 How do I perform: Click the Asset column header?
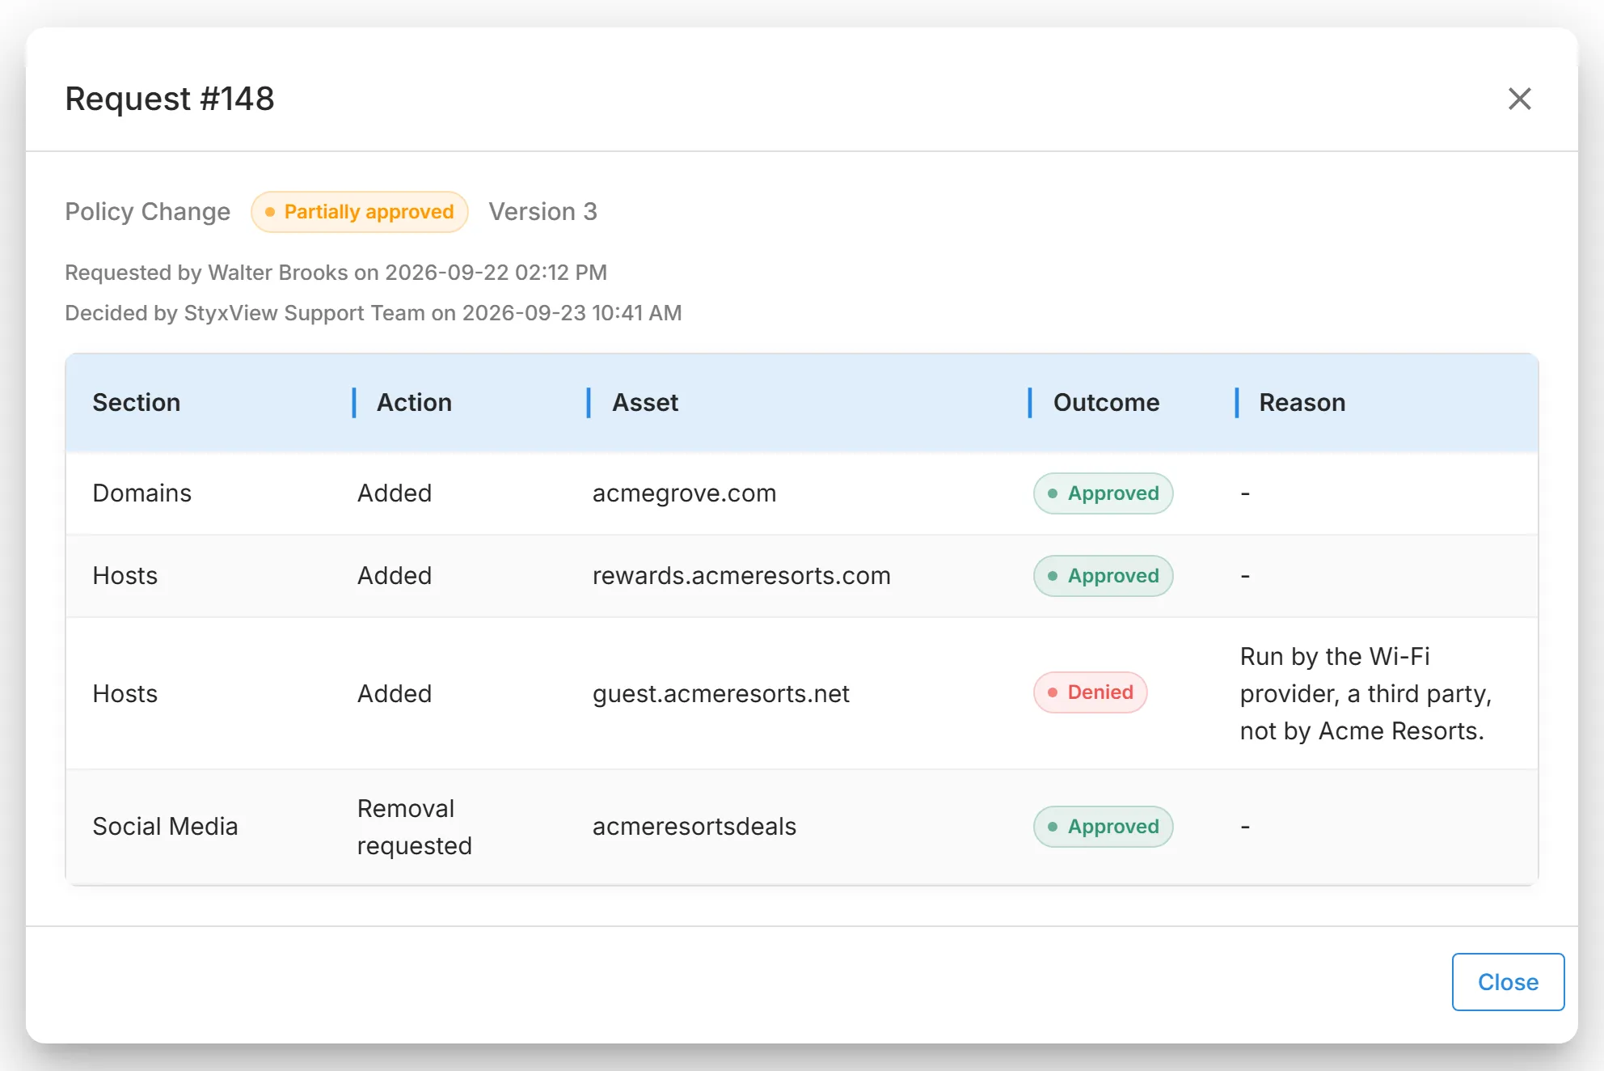pyautogui.click(x=645, y=403)
